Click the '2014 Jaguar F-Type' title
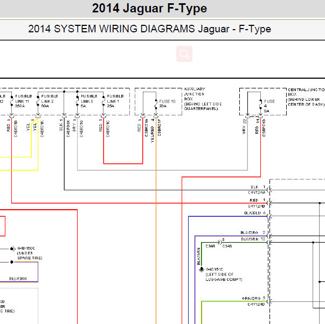 [149, 9]
